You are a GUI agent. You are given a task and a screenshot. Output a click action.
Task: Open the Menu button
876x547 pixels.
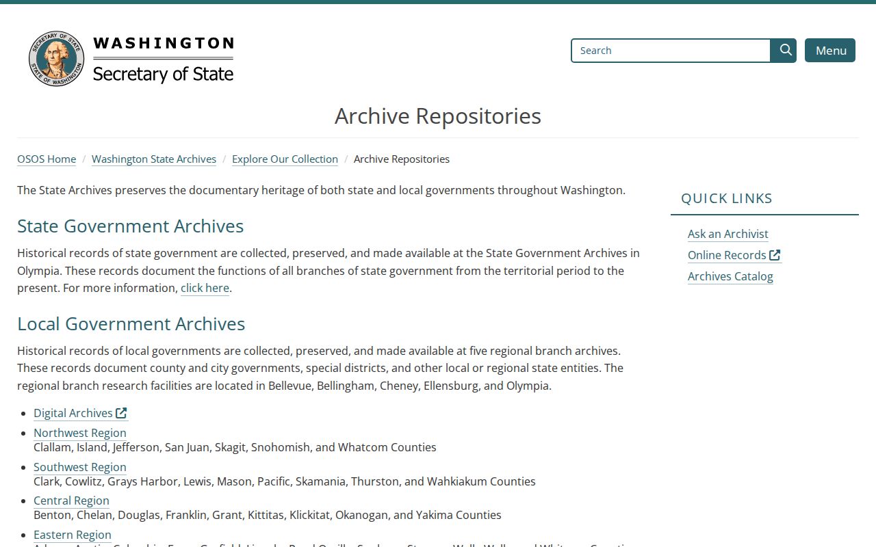click(830, 51)
